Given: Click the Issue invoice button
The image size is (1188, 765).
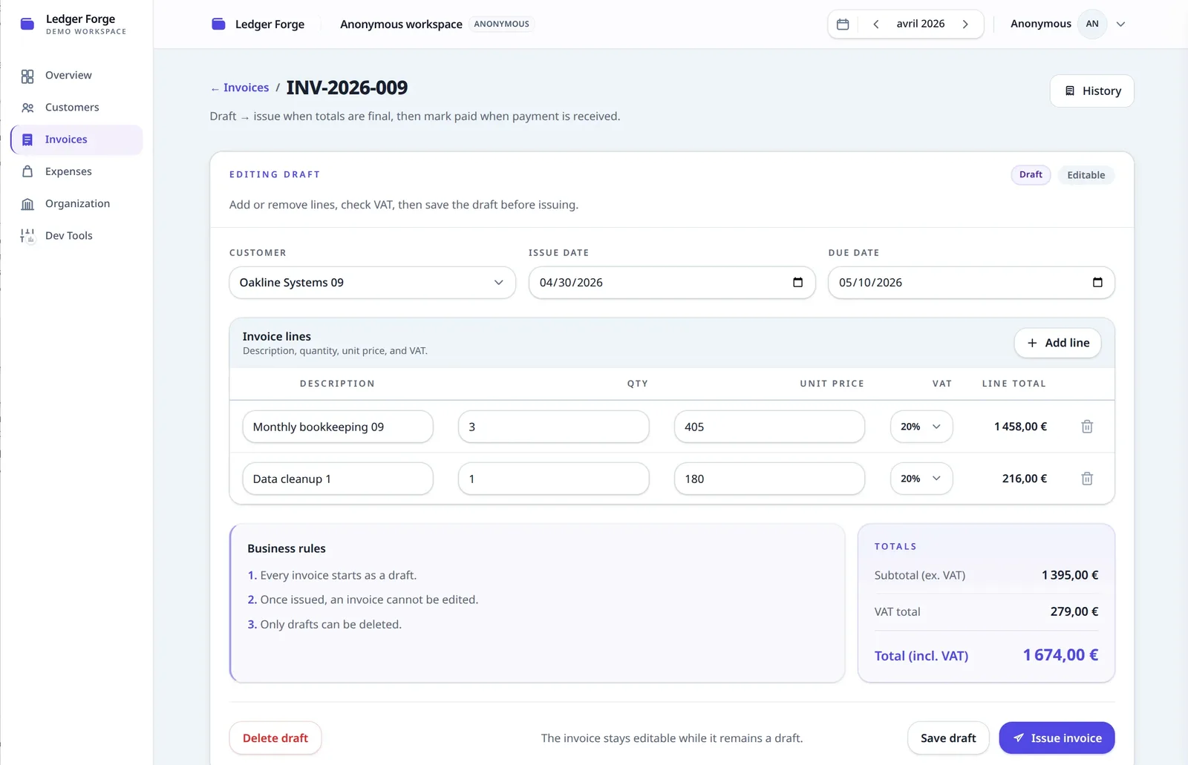Looking at the screenshot, I should click(x=1057, y=738).
